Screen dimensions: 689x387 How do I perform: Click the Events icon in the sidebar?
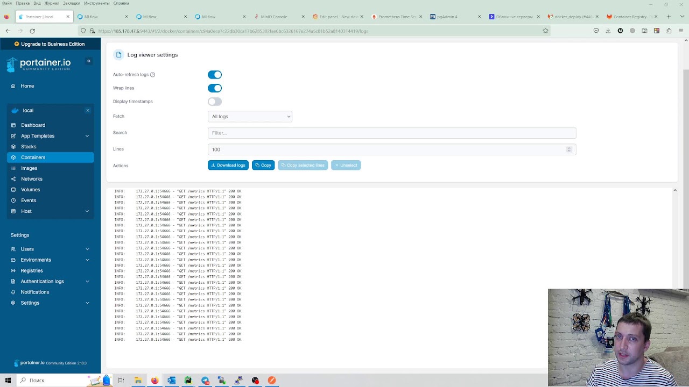point(13,200)
